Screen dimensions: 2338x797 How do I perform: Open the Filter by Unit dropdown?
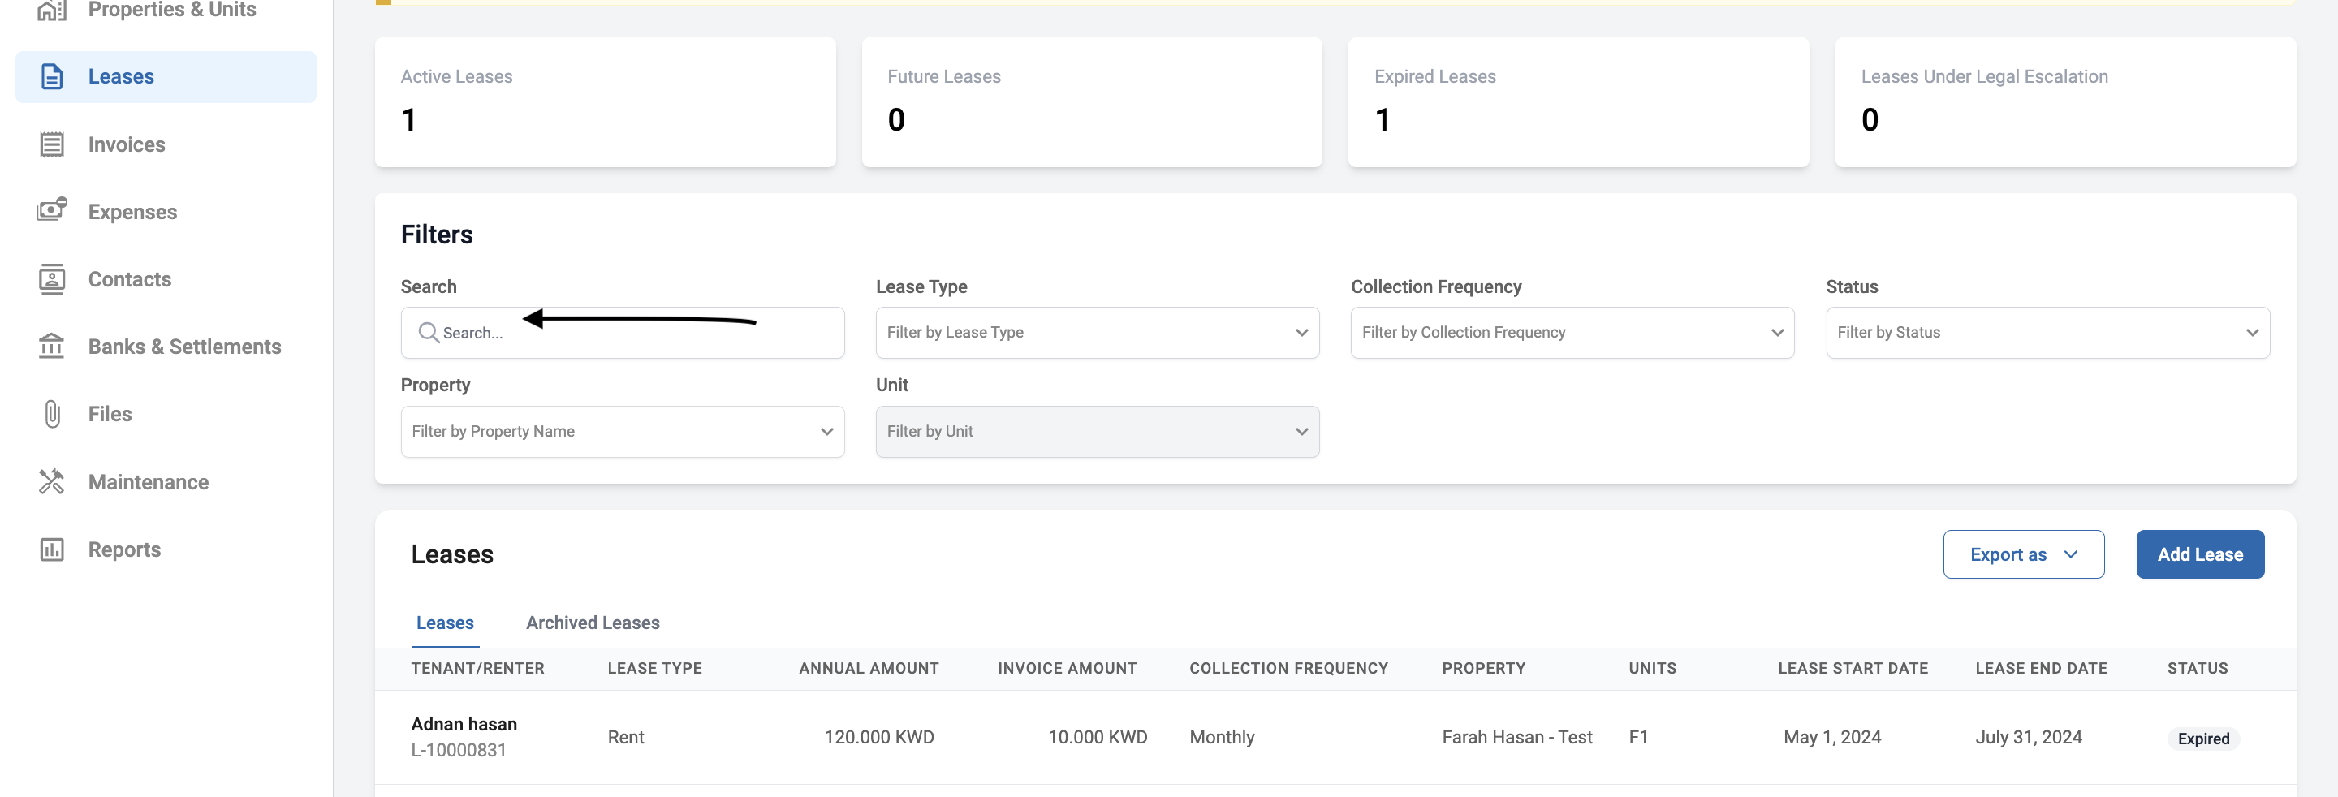pos(1098,431)
